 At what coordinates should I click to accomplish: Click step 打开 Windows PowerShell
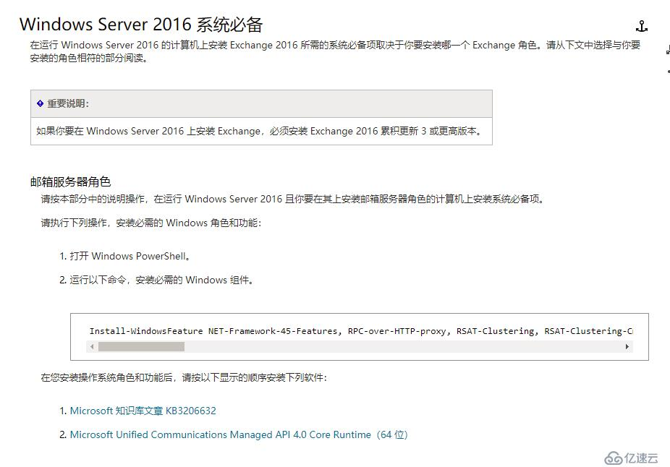click(x=130, y=256)
